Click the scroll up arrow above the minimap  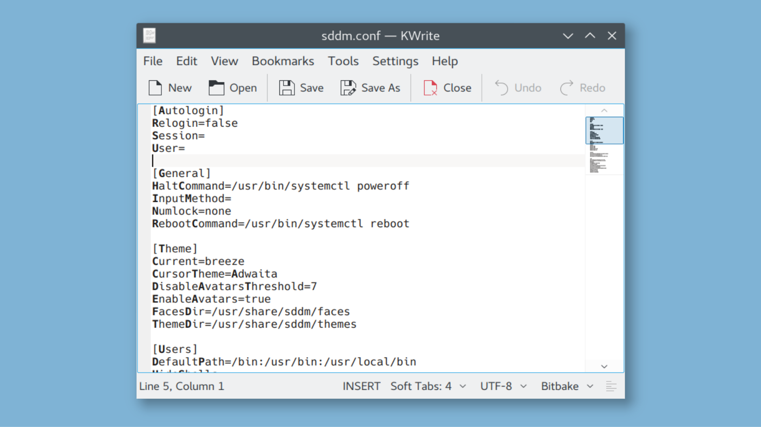(604, 111)
